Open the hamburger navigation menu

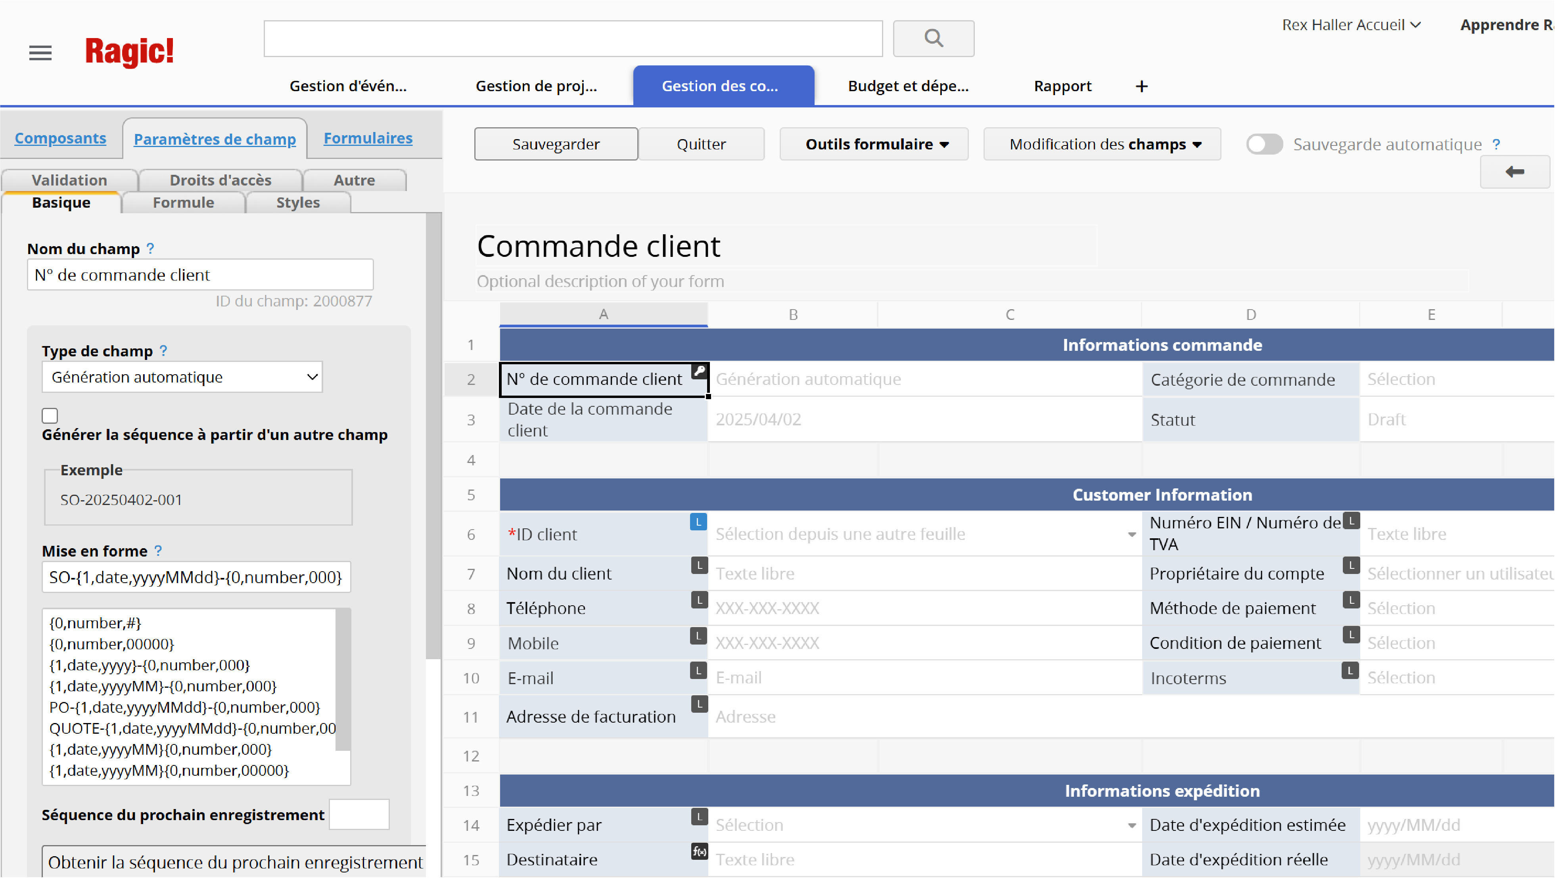click(x=40, y=53)
